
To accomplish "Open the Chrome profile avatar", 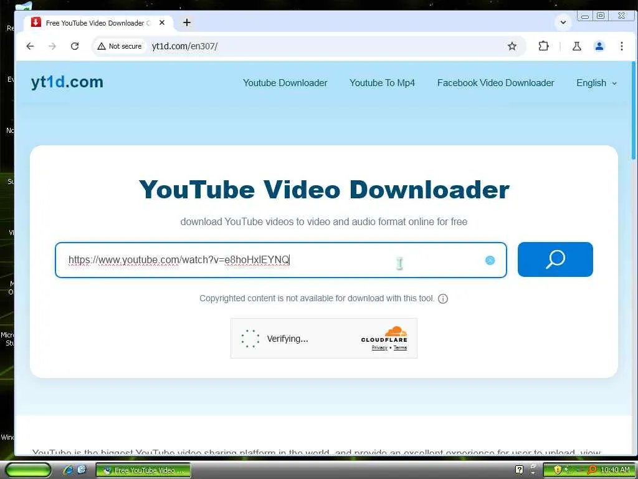I will (599, 46).
